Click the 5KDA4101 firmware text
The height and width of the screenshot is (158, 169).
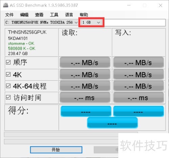[18, 38]
